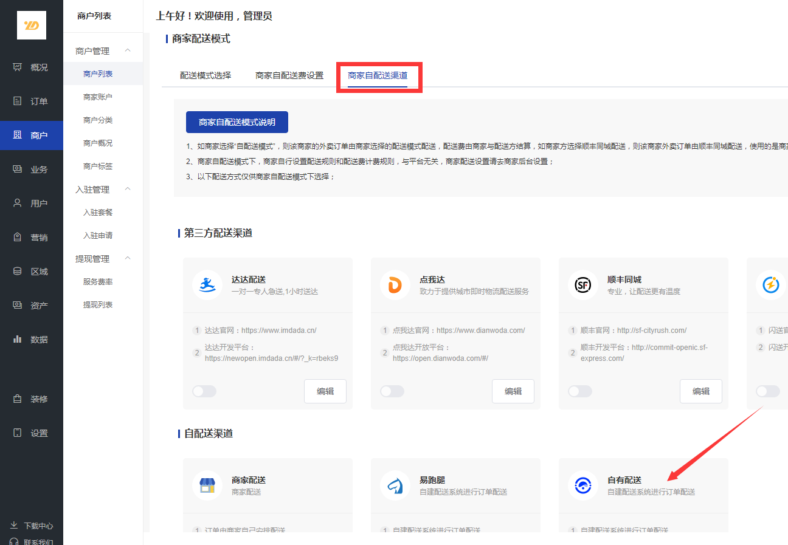Screen dimensions: 788x545
Task: Open 商户标签 in the submenu
Action: pos(98,166)
